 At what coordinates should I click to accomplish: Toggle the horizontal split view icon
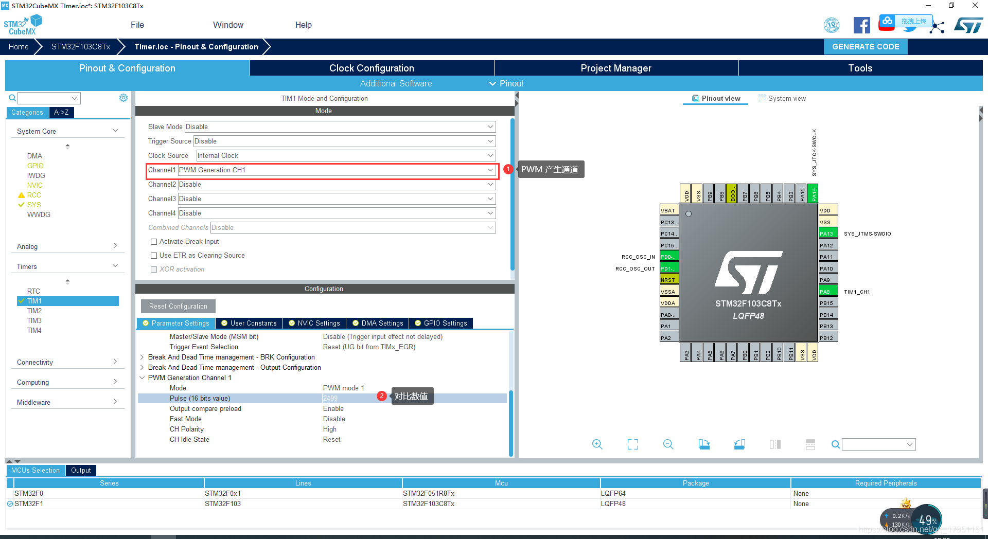click(x=810, y=444)
